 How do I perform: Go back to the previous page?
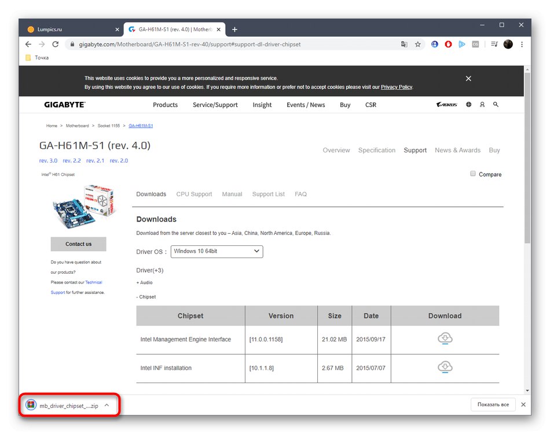[x=28, y=44]
